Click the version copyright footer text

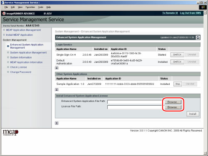point(166,131)
